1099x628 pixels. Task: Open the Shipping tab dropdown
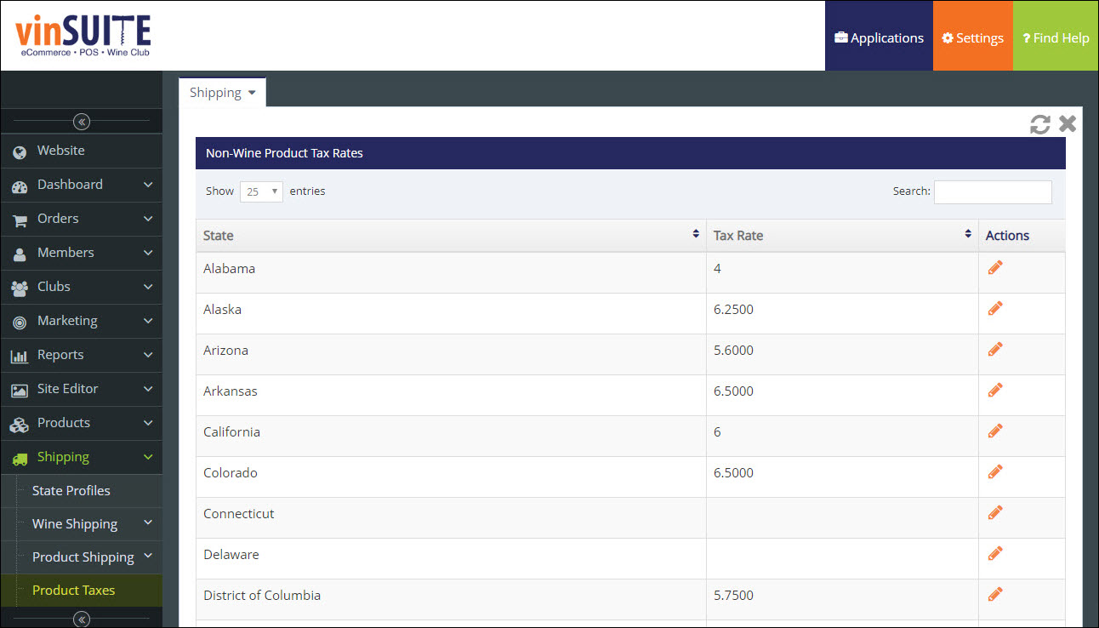pyautogui.click(x=223, y=93)
